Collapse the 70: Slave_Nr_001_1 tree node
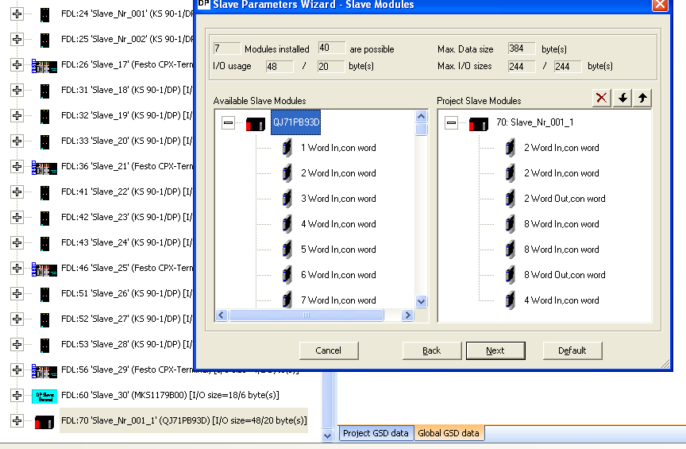The width and height of the screenshot is (686, 449). point(452,123)
